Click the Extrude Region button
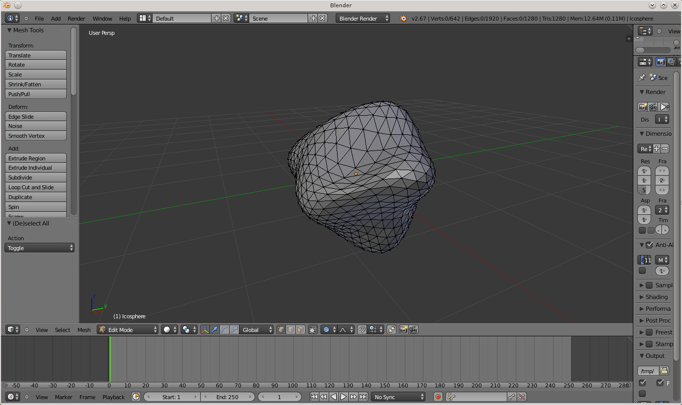 coord(36,158)
